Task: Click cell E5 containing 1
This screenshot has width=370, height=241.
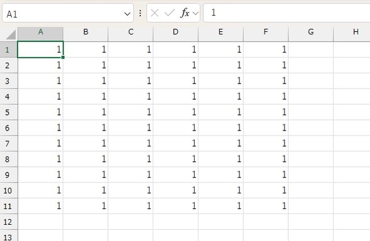Action: pos(220,112)
